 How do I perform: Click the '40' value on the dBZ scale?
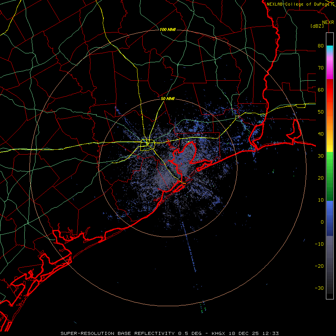coord(321,134)
